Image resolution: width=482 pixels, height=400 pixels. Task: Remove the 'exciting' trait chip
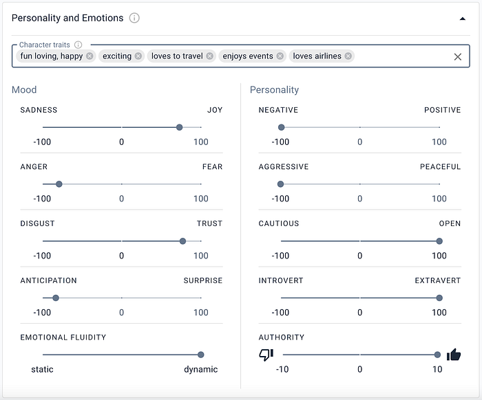138,56
